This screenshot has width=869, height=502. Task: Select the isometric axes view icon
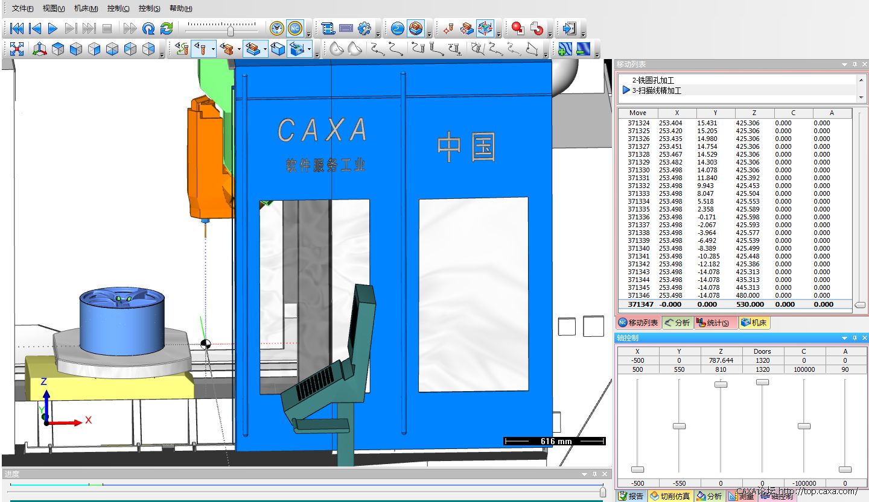40,49
